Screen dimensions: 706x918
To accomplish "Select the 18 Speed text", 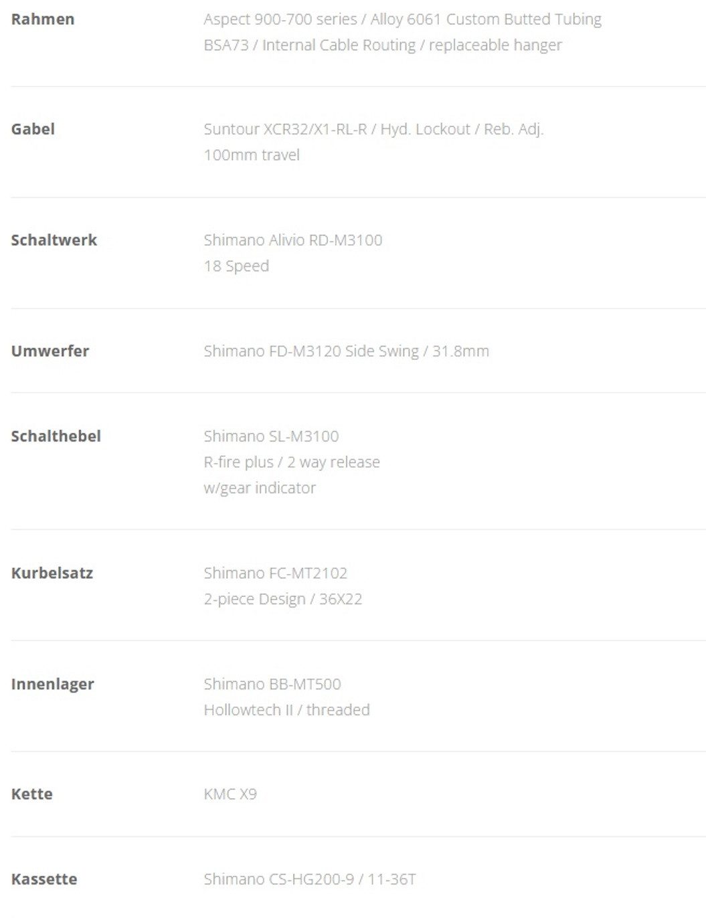I will tap(236, 266).
